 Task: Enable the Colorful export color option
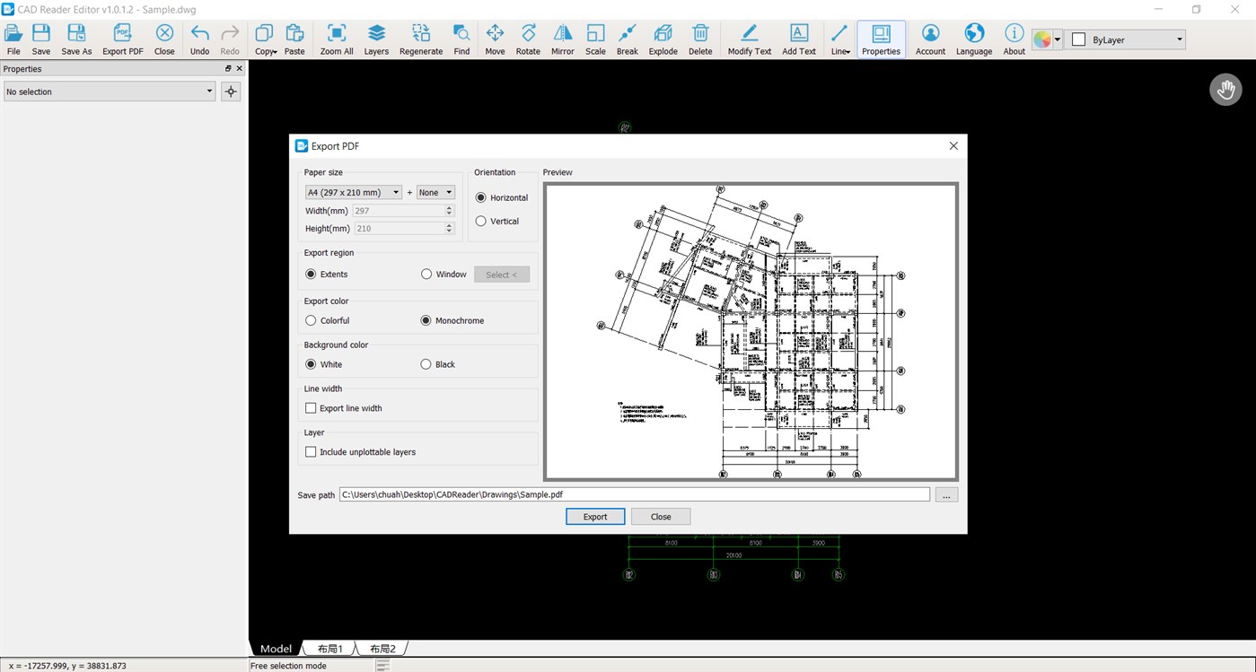pyautogui.click(x=311, y=320)
